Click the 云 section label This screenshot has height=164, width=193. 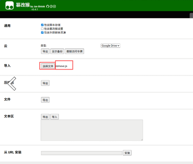tap(6, 46)
